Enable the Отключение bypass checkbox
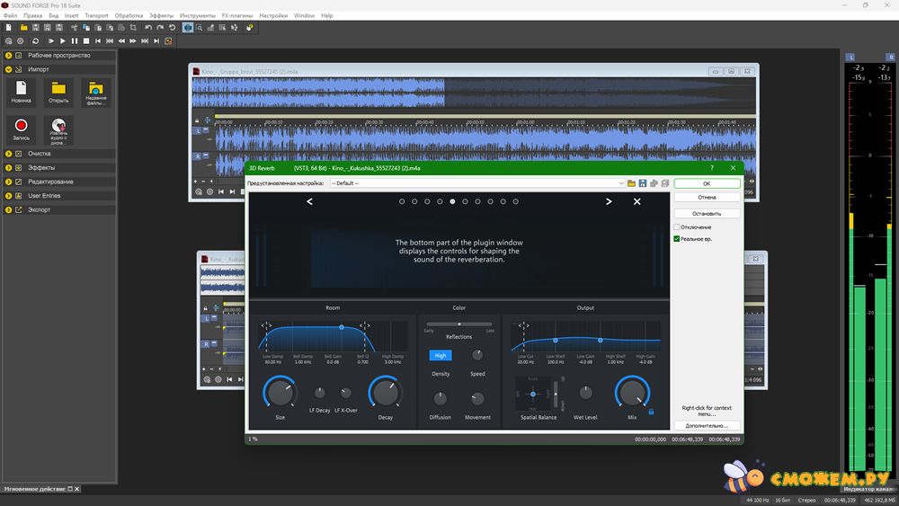The width and height of the screenshot is (899, 506). pos(678,227)
